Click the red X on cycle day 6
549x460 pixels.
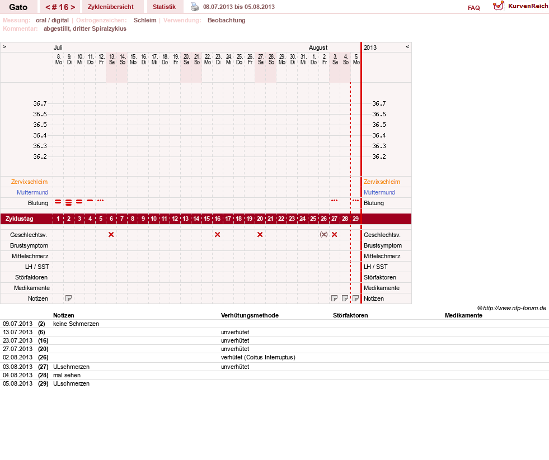tap(111, 235)
